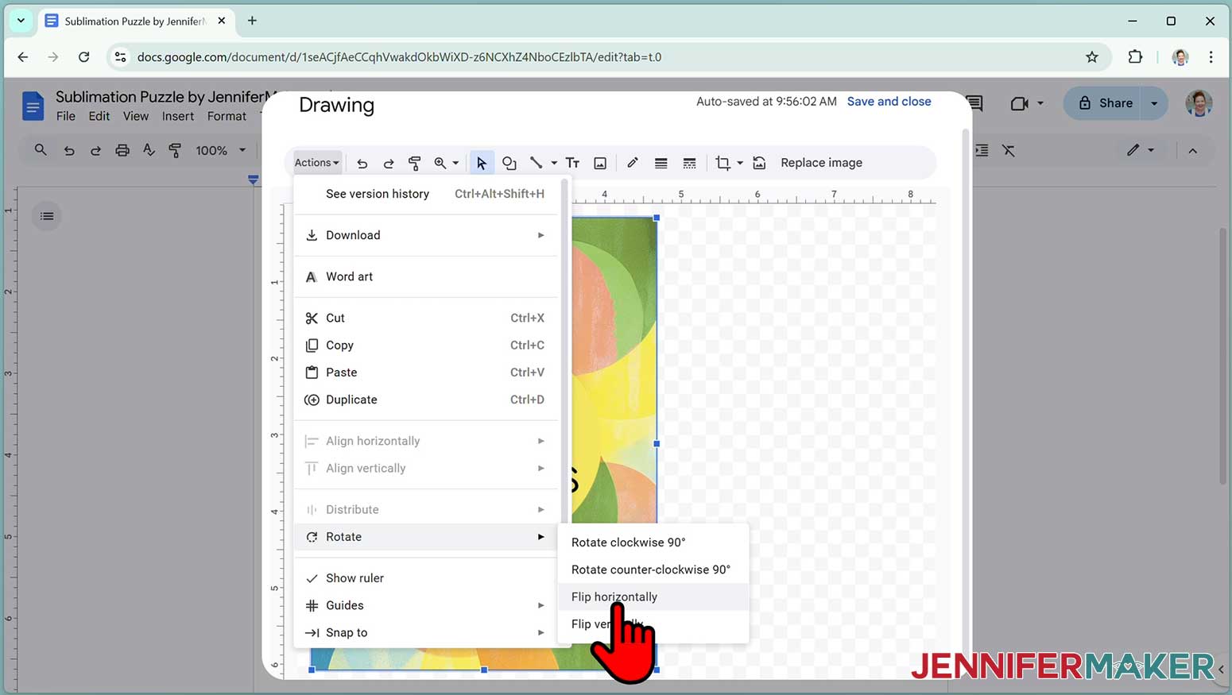Click the Crop image icon
Screen dimensions: 1232x695
tap(723, 163)
